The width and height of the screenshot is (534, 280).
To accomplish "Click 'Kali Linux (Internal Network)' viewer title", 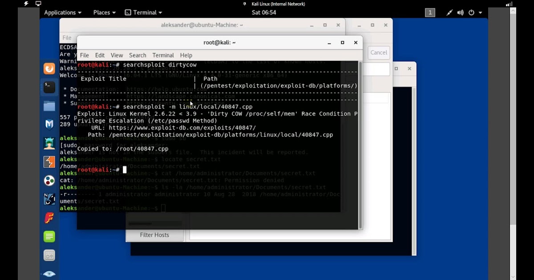I will (x=278, y=4).
